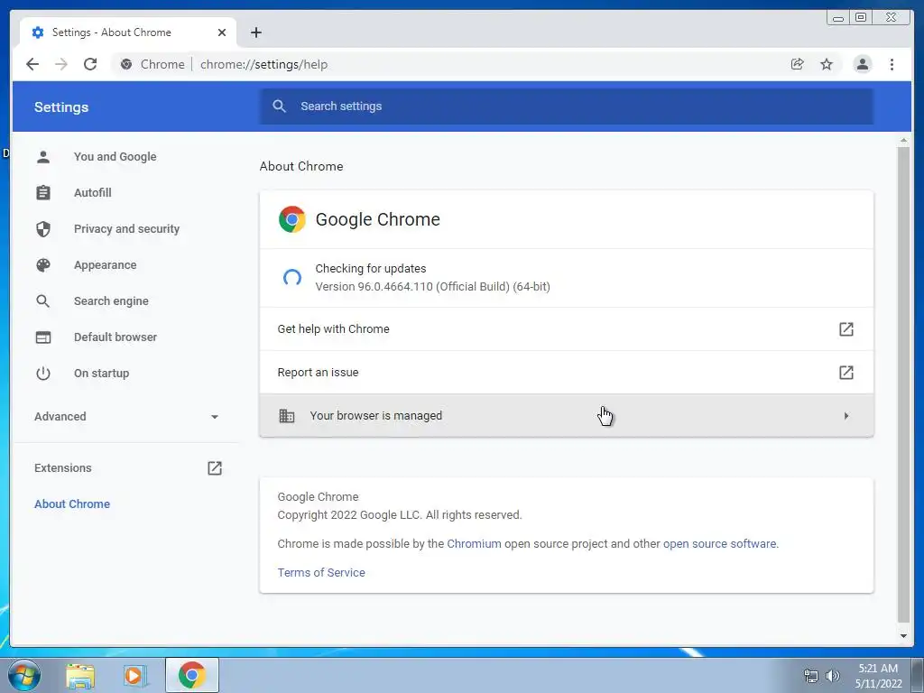Screen dimensions: 924x693
Task: Click the Google Chrome logo in About card
Action: pyautogui.click(x=292, y=219)
